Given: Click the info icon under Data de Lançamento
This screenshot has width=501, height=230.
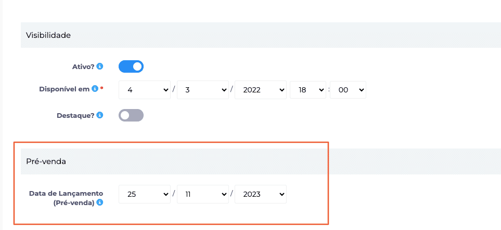Looking at the screenshot, I should 100,202.
